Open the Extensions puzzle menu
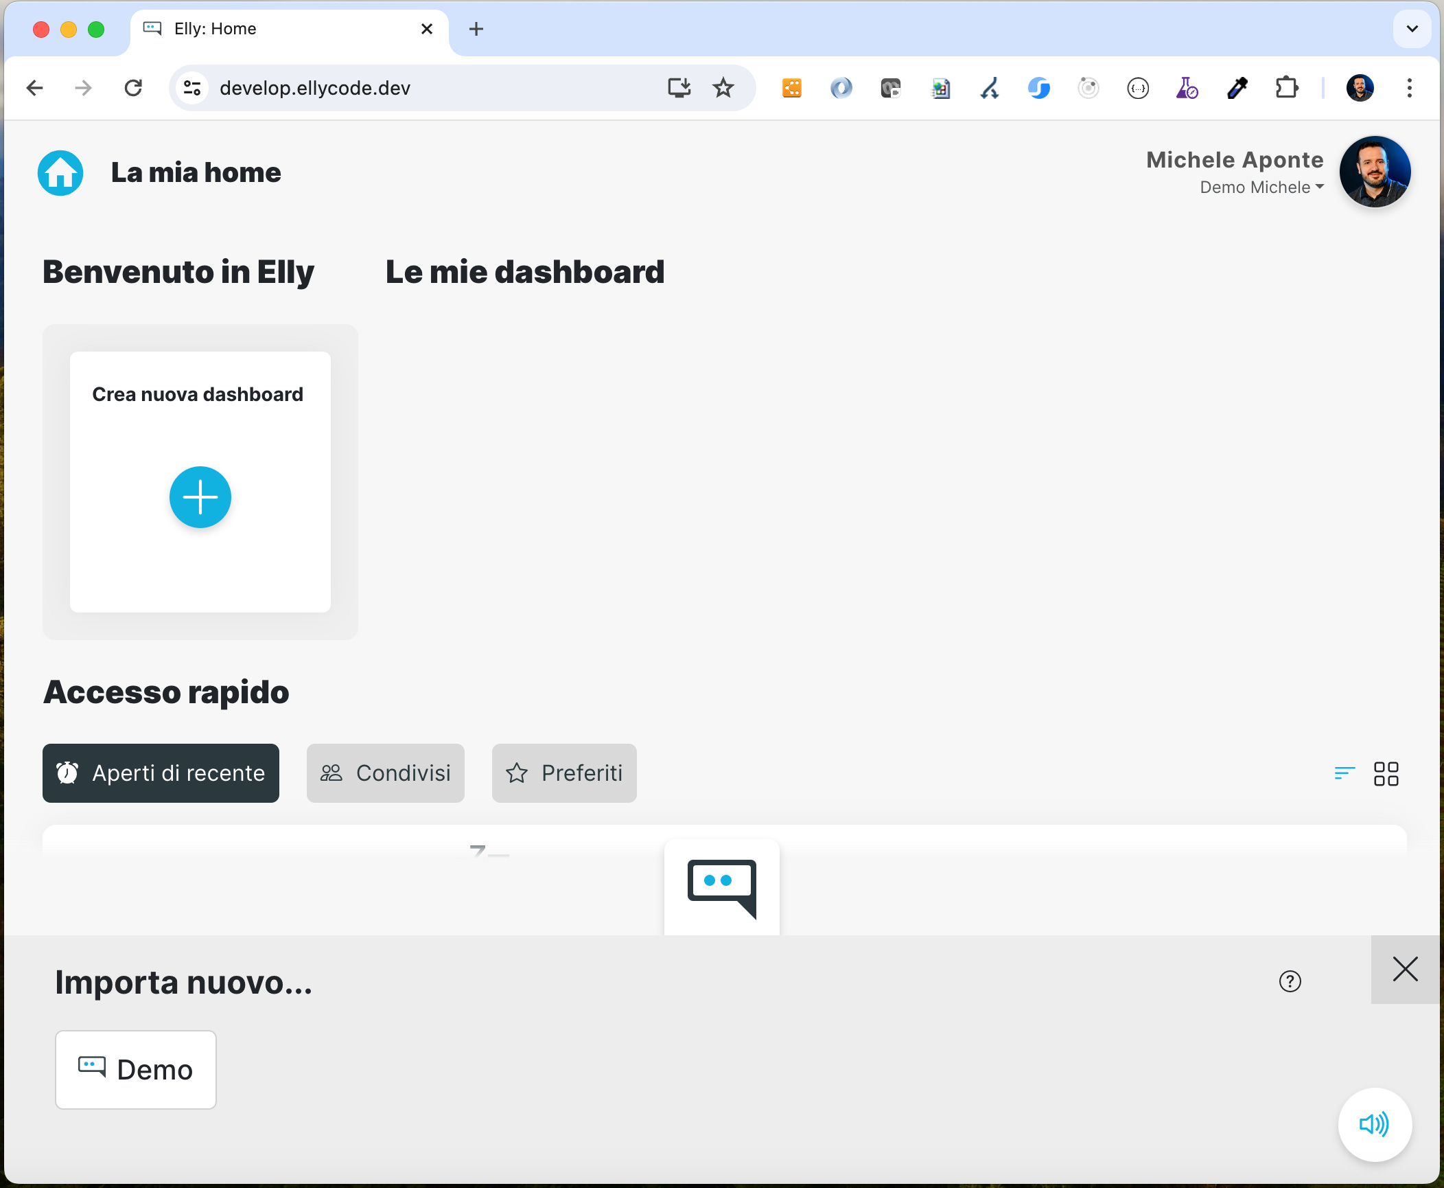 click(1287, 88)
